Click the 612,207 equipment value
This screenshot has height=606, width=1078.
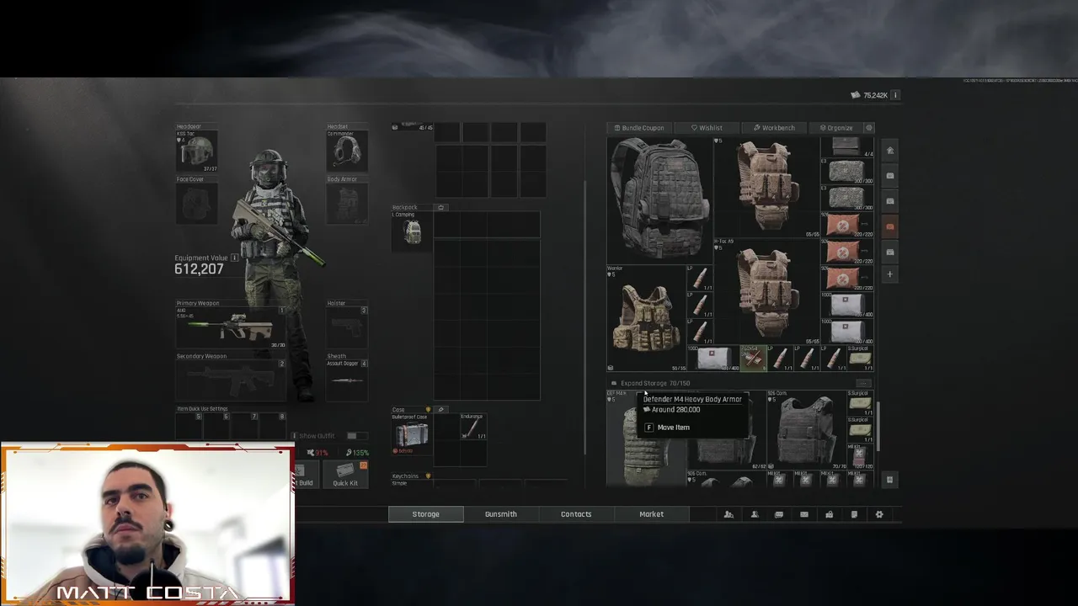199,269
